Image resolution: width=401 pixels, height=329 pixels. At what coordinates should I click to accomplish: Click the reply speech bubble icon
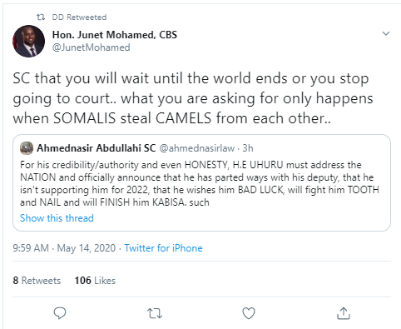click(60, 313)
